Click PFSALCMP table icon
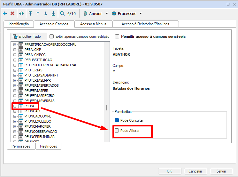 tap(21, 50)
